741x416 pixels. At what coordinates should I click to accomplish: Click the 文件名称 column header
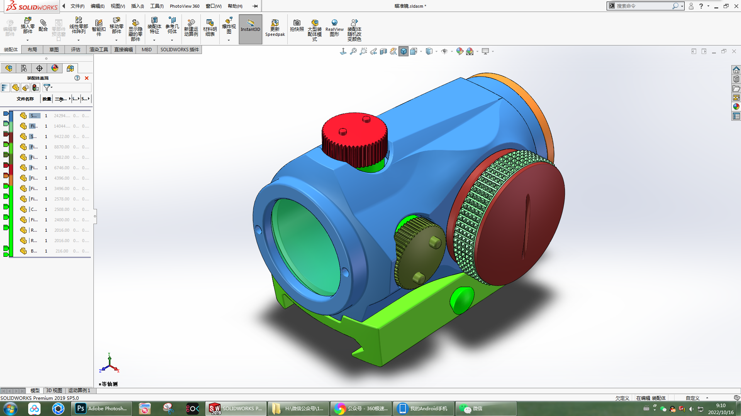click(25, 99)
